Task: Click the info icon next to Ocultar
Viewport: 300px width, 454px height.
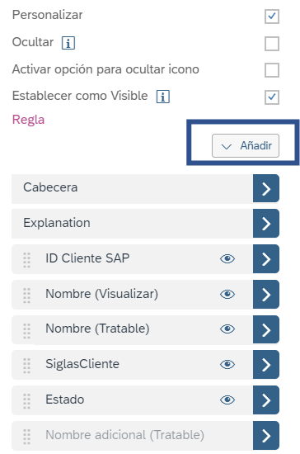Action: coord(68,43)
